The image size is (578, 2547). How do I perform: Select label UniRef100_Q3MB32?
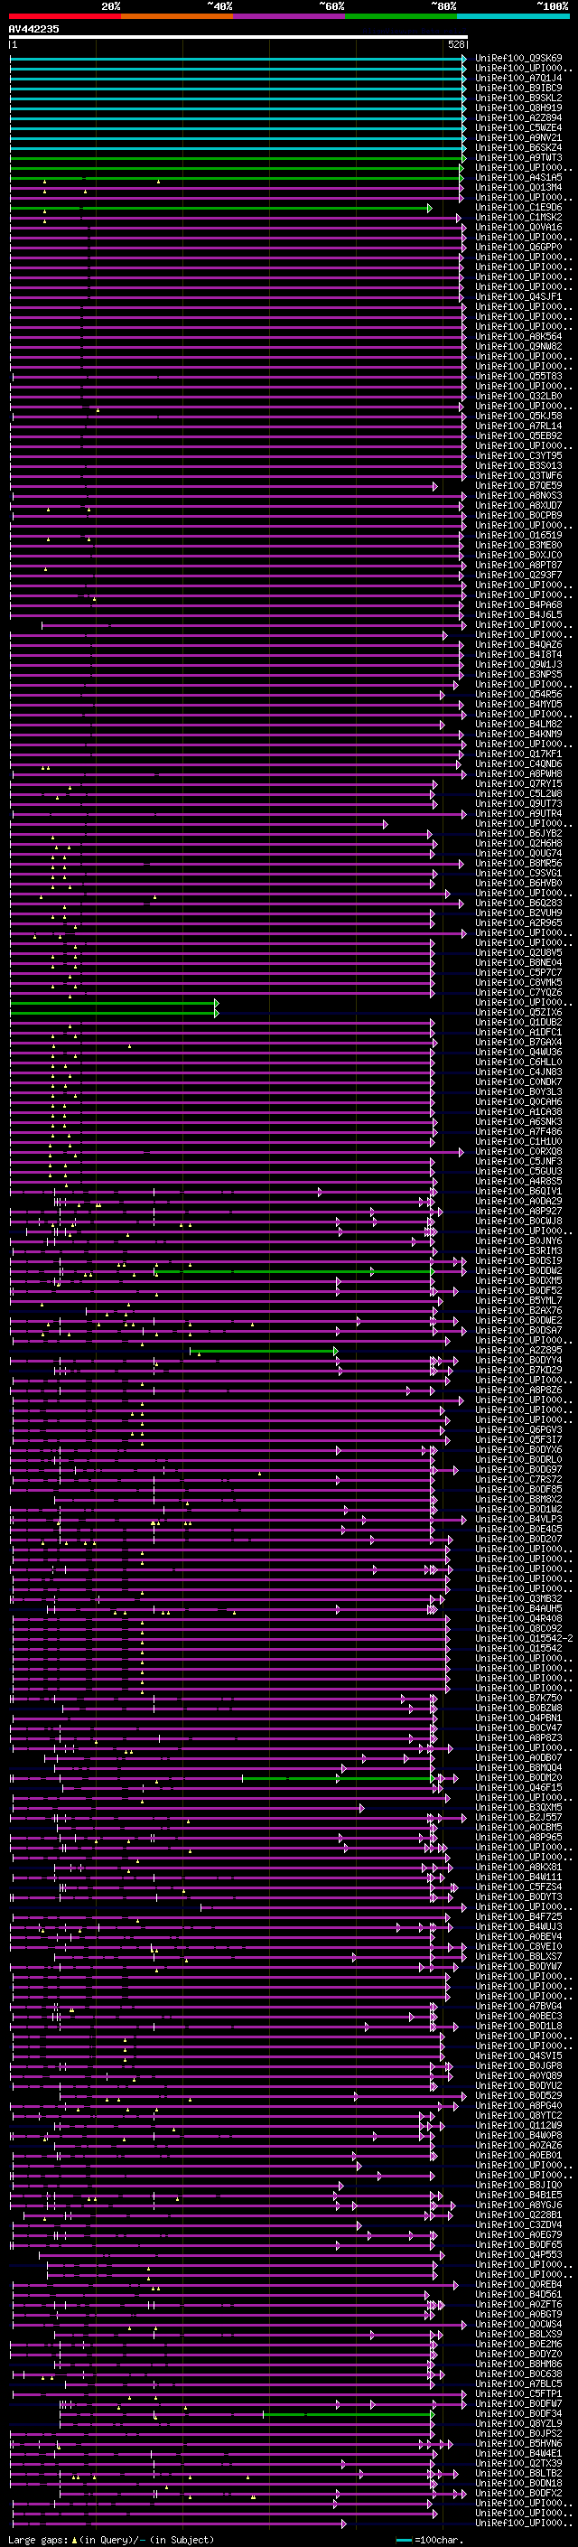click(518, 1599)
